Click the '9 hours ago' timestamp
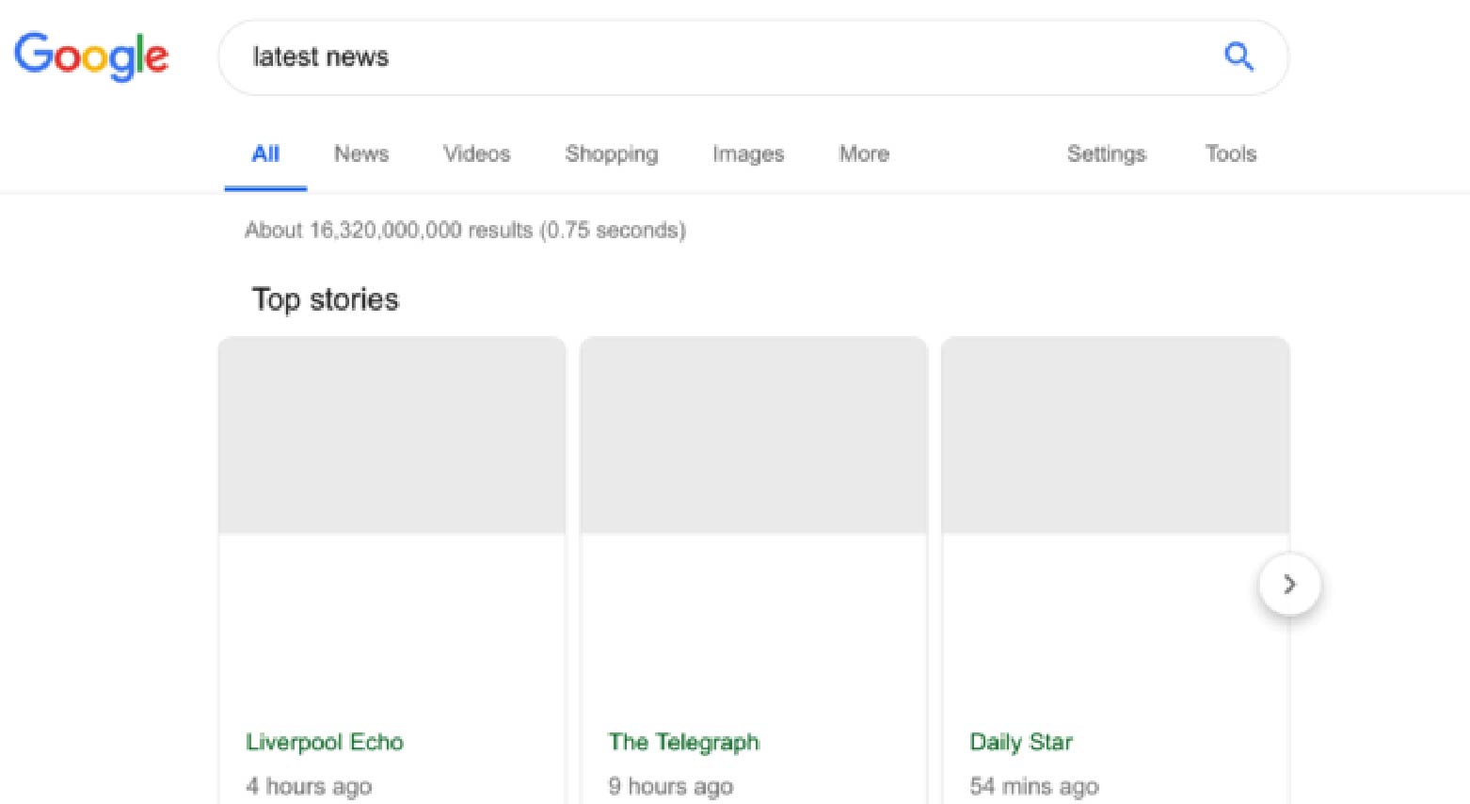Screen dimensions: 1470x804 click(x=671, y=786)
